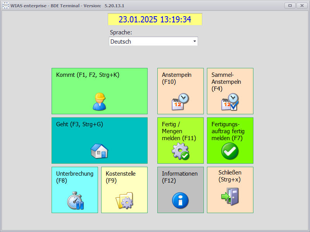Close the window with title bar X
Screen dimensions: 310x232
[x=301, y=6]
